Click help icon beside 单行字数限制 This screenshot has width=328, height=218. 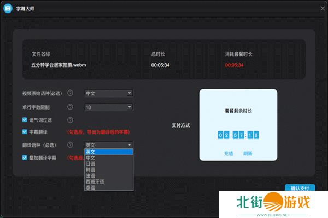[x=70, y=107]
